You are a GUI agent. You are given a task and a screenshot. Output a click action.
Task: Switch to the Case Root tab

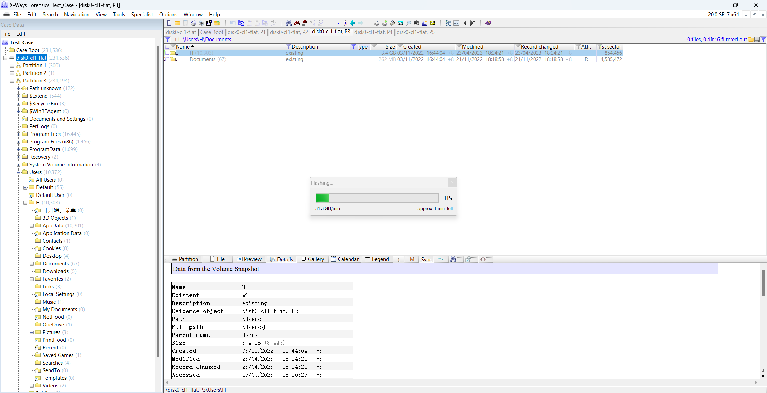pyautogui.click(x=212, y=32)
